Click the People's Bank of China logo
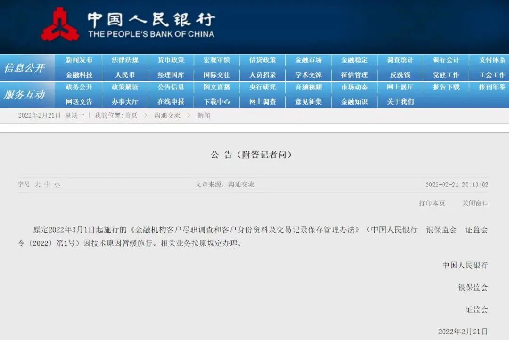Viewport: 509px width, 340px height. pyautogui.click(x=60, y=24)
